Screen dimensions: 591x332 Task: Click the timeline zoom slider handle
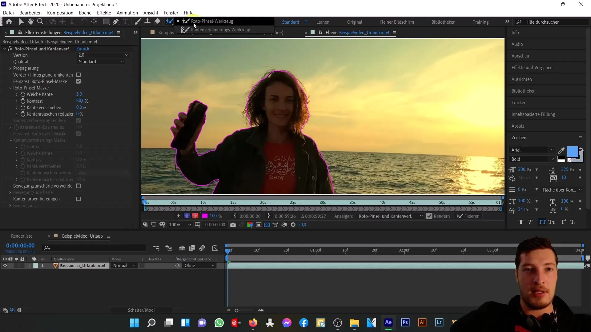(236, 310)
